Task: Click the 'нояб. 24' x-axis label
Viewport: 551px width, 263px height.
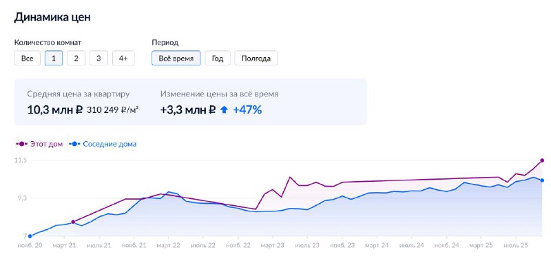Action: pyautogui.click(x=446, y=245)
